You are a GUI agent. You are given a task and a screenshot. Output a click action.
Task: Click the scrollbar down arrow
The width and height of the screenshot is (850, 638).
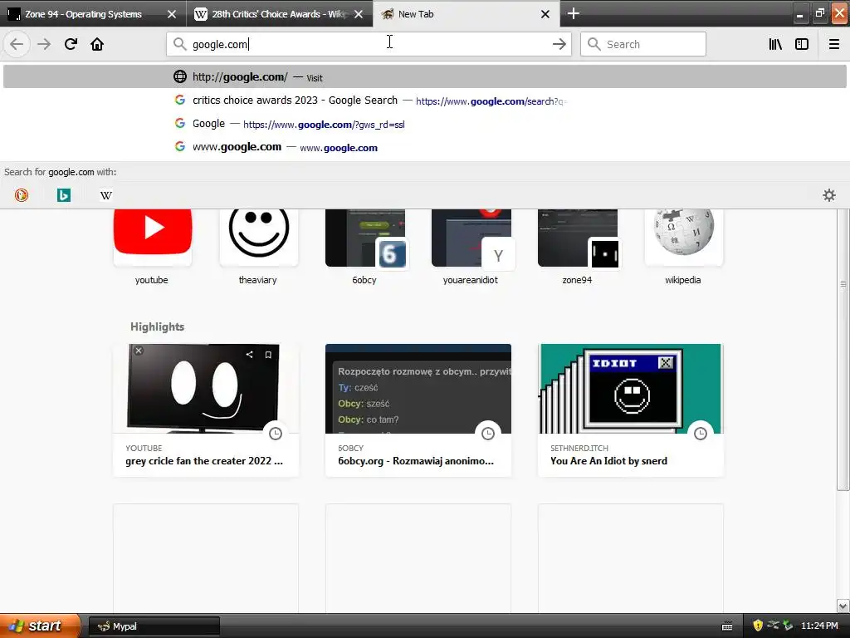[x=843, y=606]
